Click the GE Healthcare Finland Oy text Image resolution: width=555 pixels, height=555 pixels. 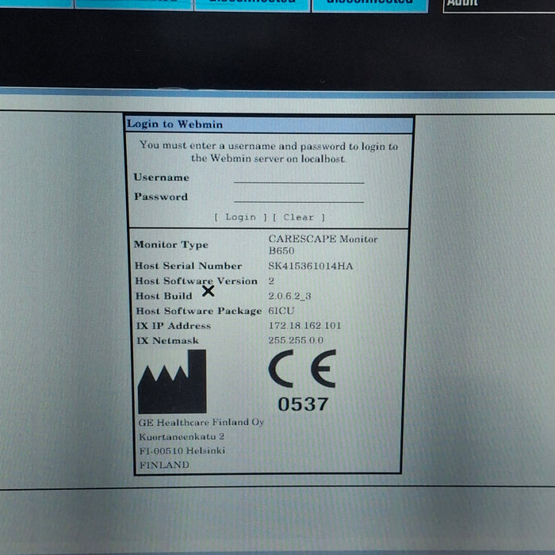click(x=201, y=422)
